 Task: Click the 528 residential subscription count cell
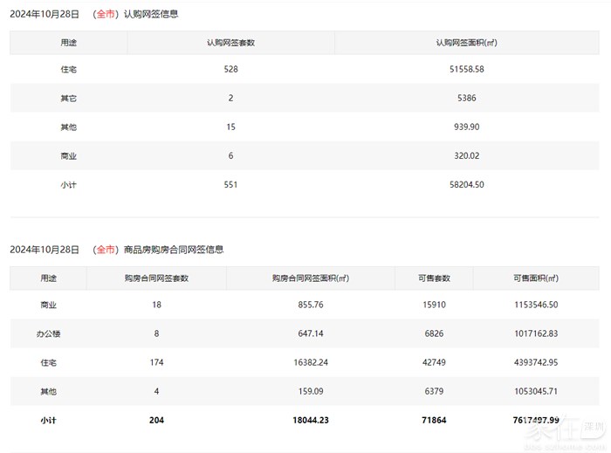[x=230, y=69]
